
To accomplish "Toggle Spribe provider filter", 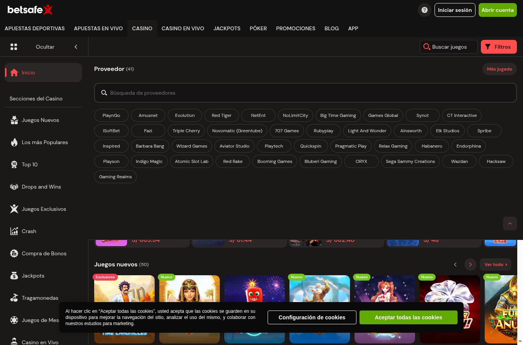I will click(x=484, y=131).
